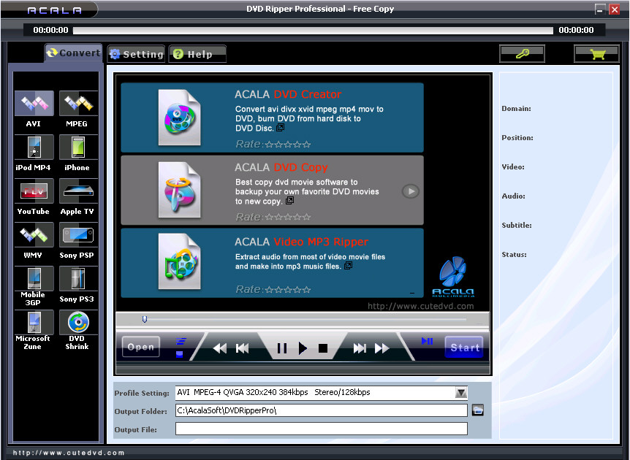The width and height of the screenshot is (630, 460).
Task: Skip to next chapter button
Action: [x=360, y=348]
